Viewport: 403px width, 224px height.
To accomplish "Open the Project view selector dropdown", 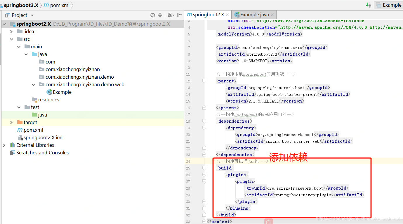I will pos(32,15).
